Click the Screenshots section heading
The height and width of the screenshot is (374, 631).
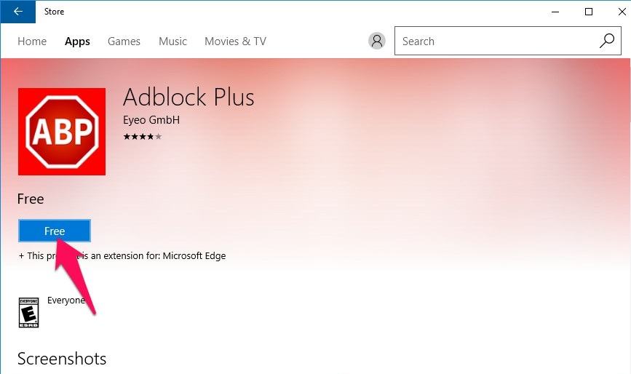pos(62,359)
